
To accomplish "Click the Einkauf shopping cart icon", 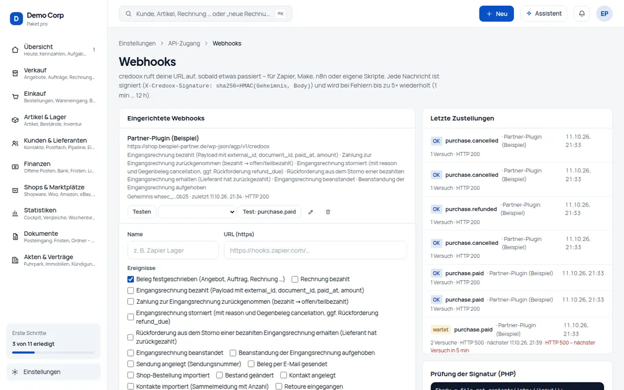I will [x=15, y=96].
